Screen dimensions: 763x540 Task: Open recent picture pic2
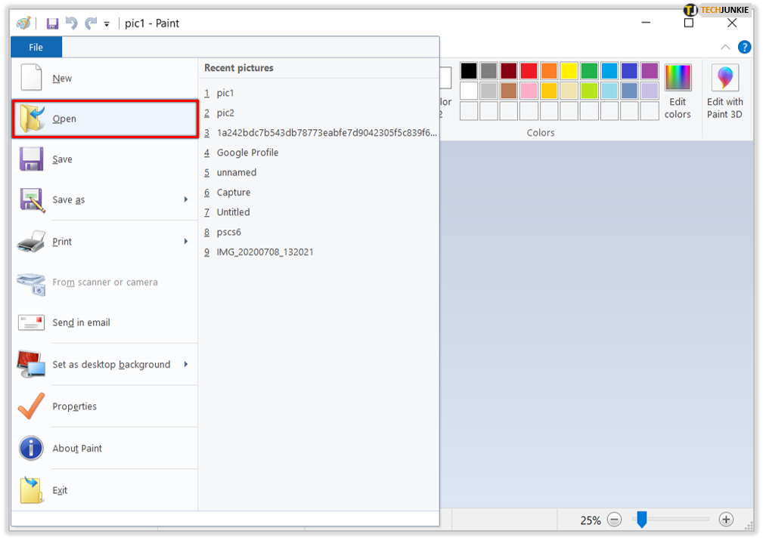point(320,113)
